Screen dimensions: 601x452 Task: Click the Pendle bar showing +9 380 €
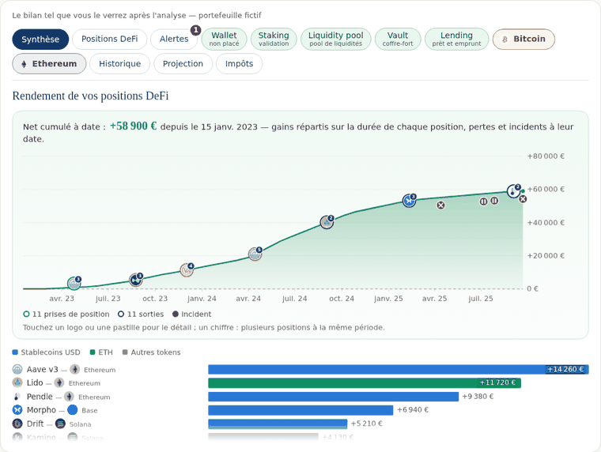[334, 397]
